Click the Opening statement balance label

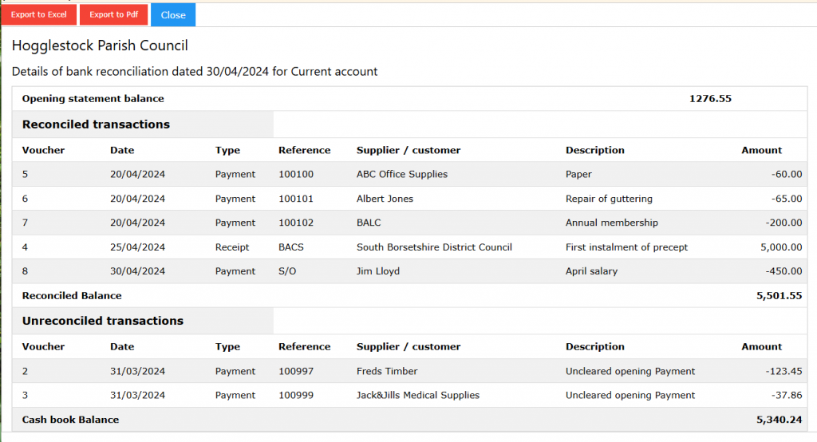(93, 98)
